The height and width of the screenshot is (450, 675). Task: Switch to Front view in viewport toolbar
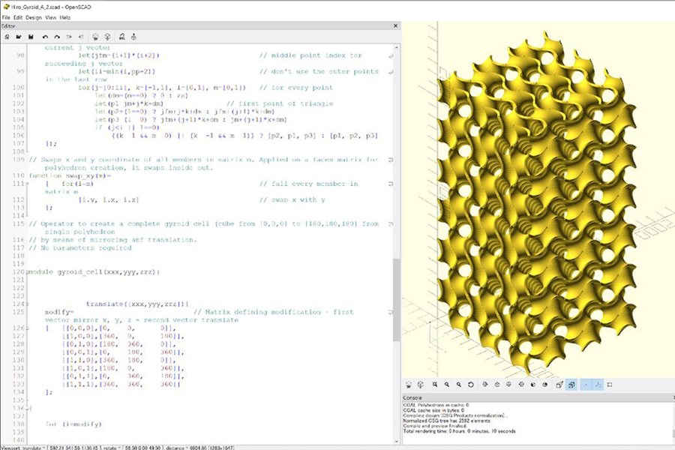click(533, 385)
